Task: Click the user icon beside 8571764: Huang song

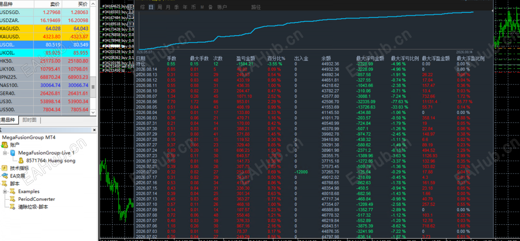Action: [20, 161]
